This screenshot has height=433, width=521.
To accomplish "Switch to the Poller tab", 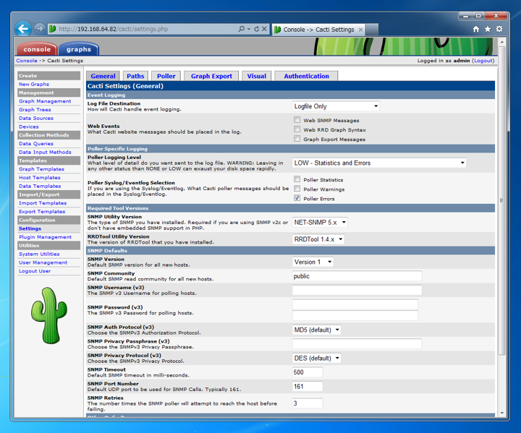I will [x=166, y=76].
